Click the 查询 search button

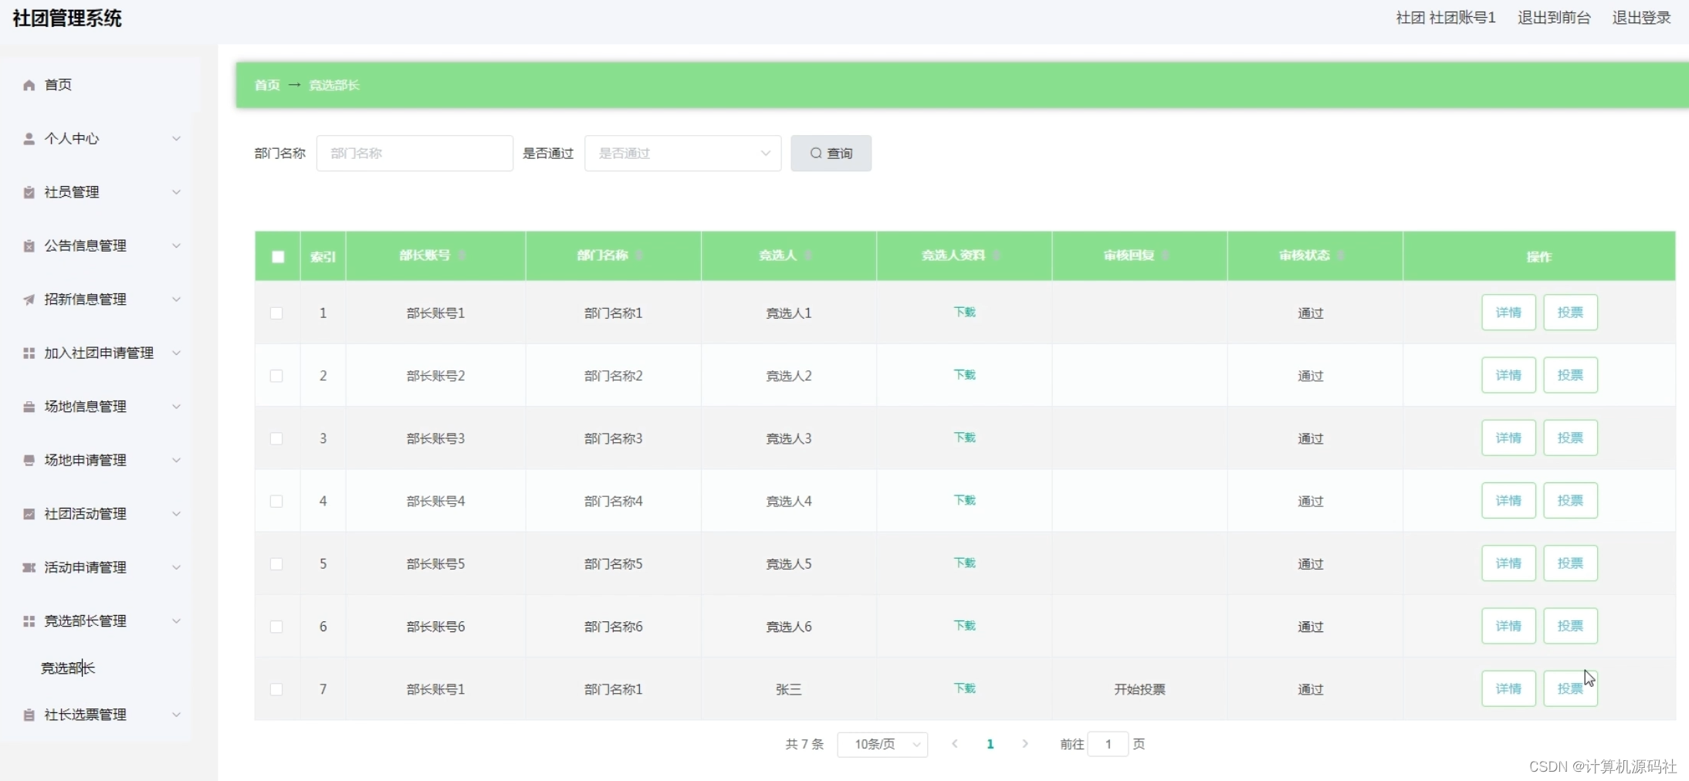click(831, 154)
